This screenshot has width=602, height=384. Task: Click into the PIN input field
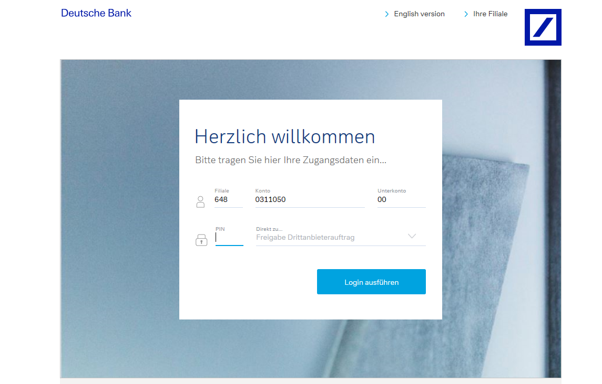point(229,238)
